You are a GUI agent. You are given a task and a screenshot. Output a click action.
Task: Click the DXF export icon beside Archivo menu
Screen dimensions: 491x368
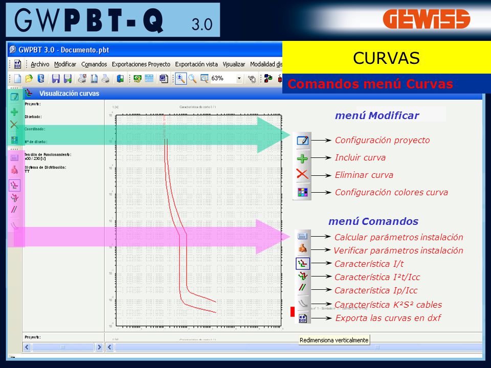pyautogui.click(x=17, y=64)
